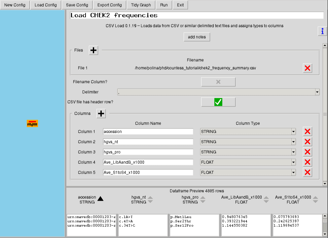Open Column 2 type dropdown
The image size is (328, 238).
pos(294,142)
